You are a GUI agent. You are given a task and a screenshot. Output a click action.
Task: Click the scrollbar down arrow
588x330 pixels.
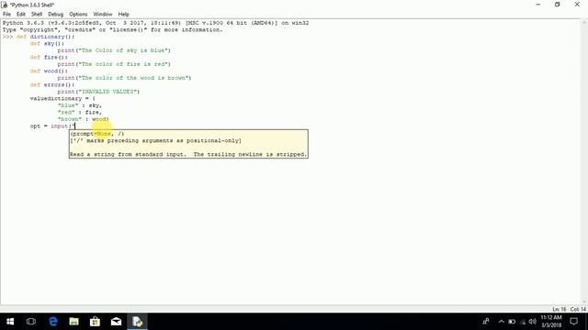pyautogui.click(x=584, y=302)
